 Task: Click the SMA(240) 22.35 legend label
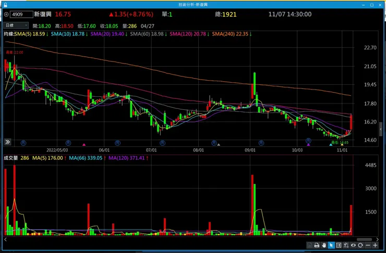230,34
